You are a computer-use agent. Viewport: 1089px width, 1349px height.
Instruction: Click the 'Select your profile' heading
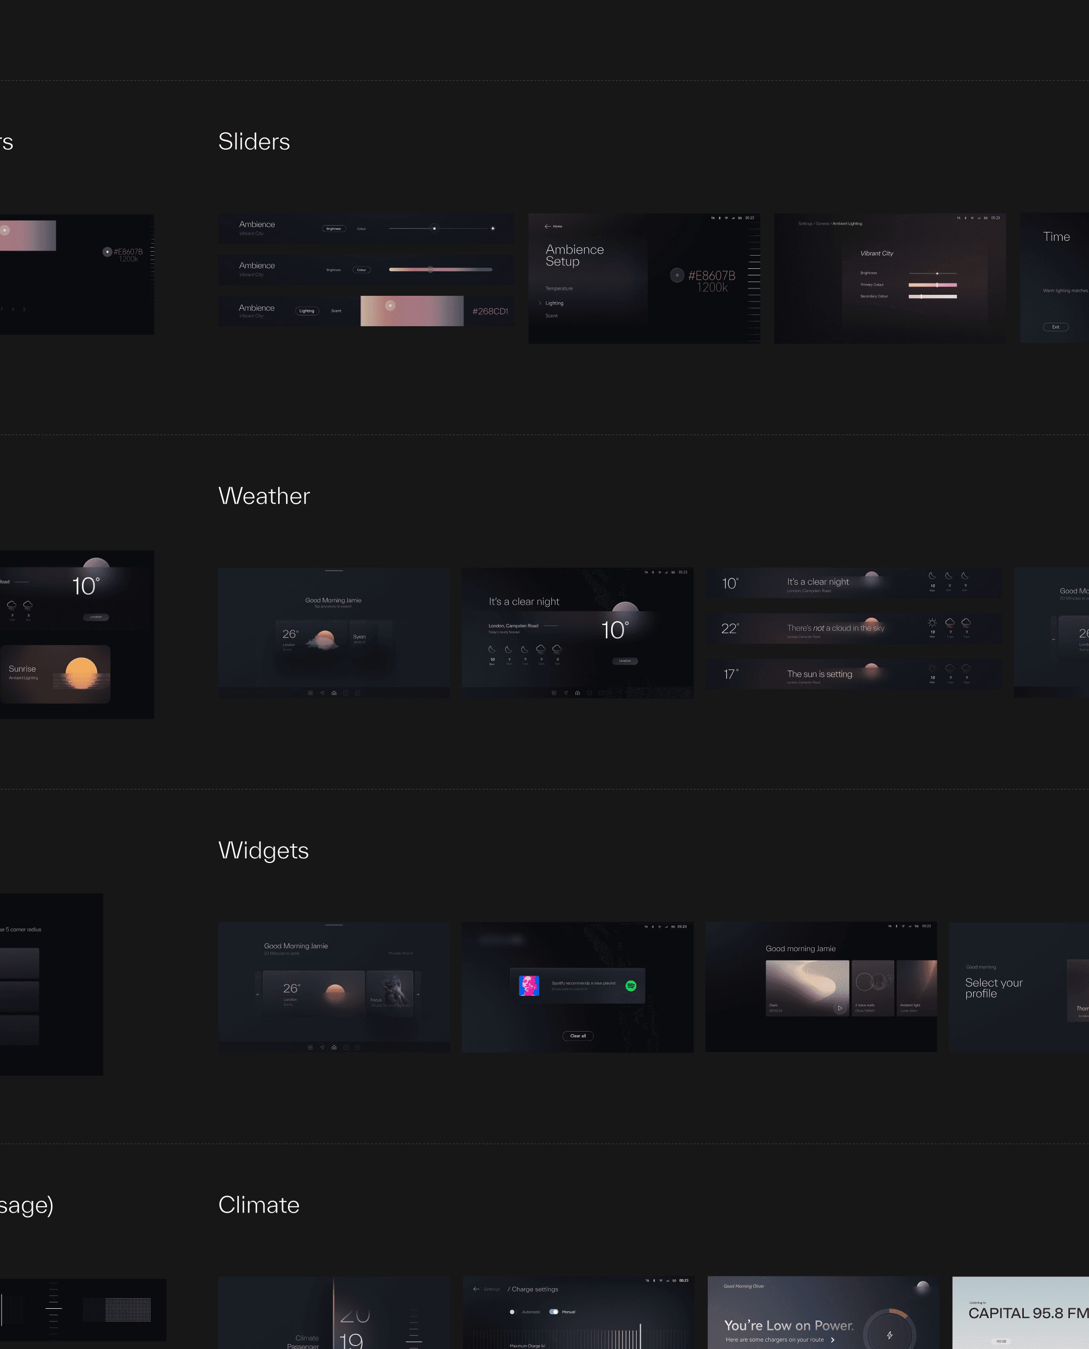(994, 988)
